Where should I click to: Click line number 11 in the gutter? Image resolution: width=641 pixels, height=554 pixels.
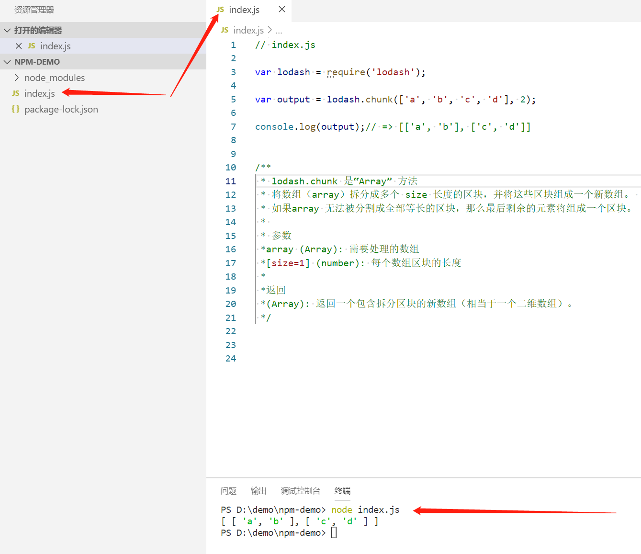coord(231,181)
